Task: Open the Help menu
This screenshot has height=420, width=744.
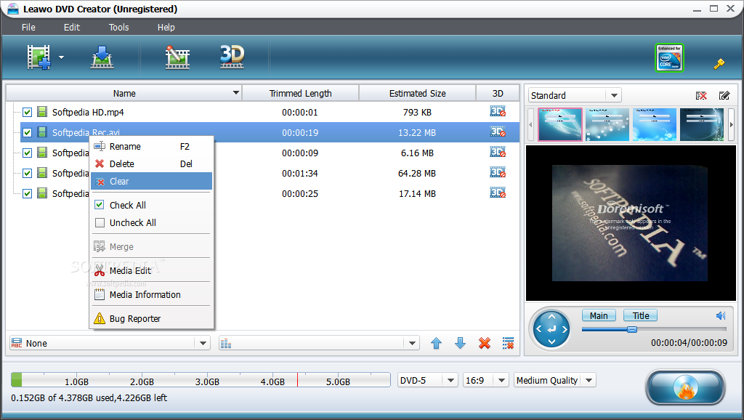Action: pos(166,27)
